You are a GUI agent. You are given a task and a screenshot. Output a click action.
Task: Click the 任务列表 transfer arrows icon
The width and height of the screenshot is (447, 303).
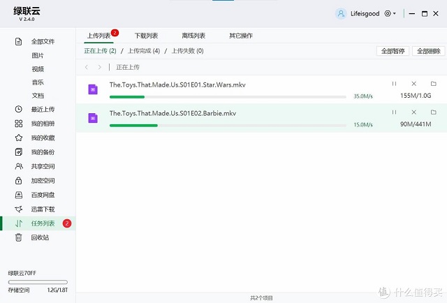[x=19, y=223]
